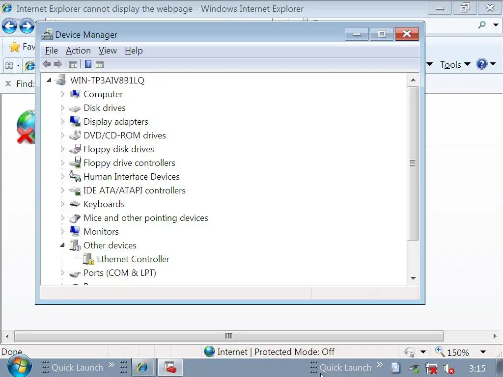Open the IE zoom level 150% dropdown
Screen dimensions: 503x377
click(483, 352)
